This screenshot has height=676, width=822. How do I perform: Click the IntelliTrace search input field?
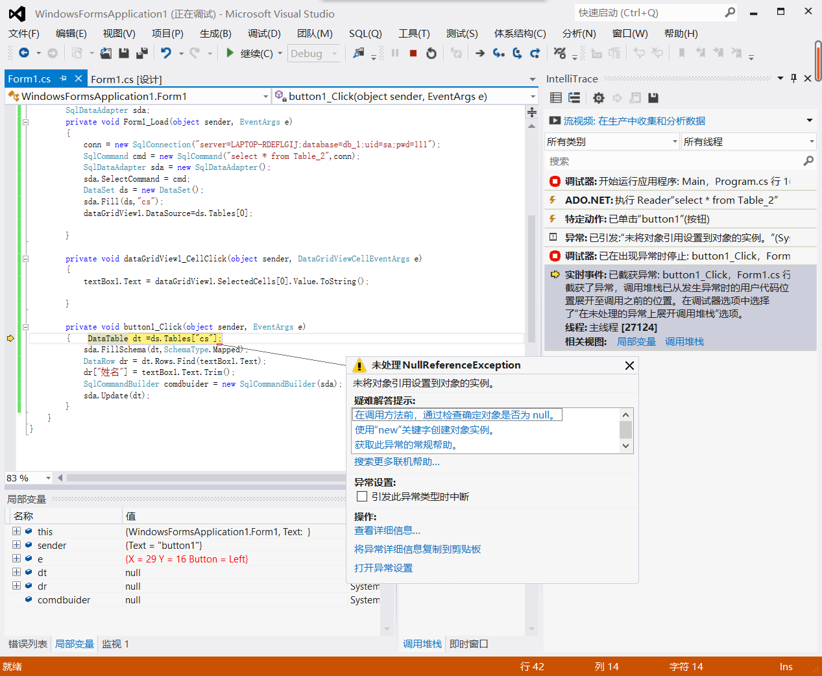pos(673,161)
